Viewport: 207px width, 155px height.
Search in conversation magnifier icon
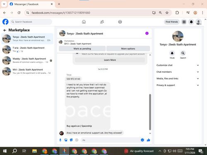[x=183, y=53]
